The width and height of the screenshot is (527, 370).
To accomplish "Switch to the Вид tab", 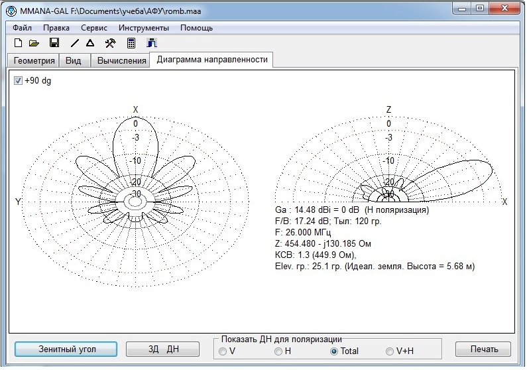I will (x=74, y=61).
